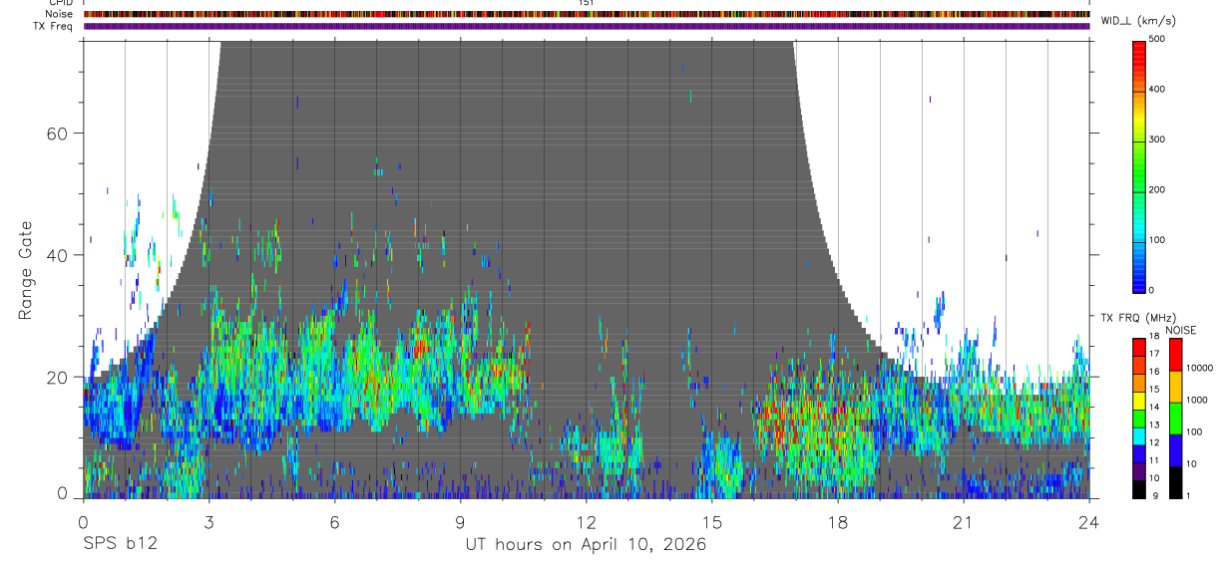
Task: Click the 'Noise' row label at top left
Action: click(60, 14)
